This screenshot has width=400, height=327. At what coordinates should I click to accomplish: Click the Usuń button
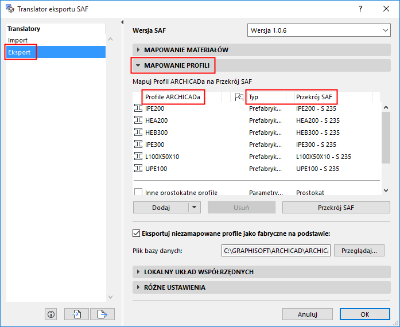point(242,207)
